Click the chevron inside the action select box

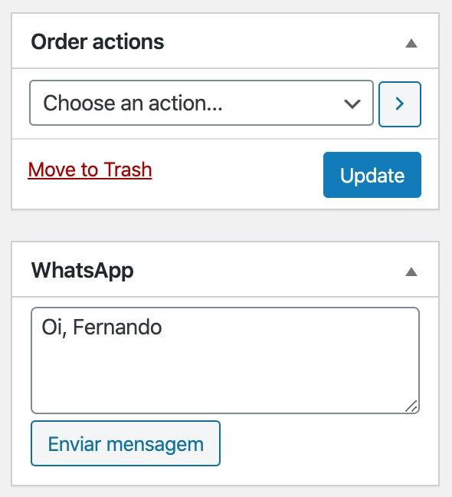[x=352, y=104]
